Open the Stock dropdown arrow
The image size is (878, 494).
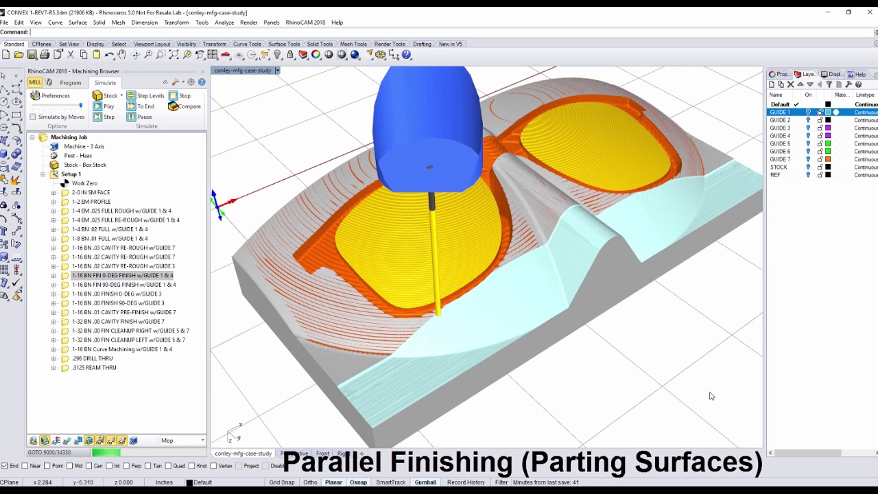point(121,95)
